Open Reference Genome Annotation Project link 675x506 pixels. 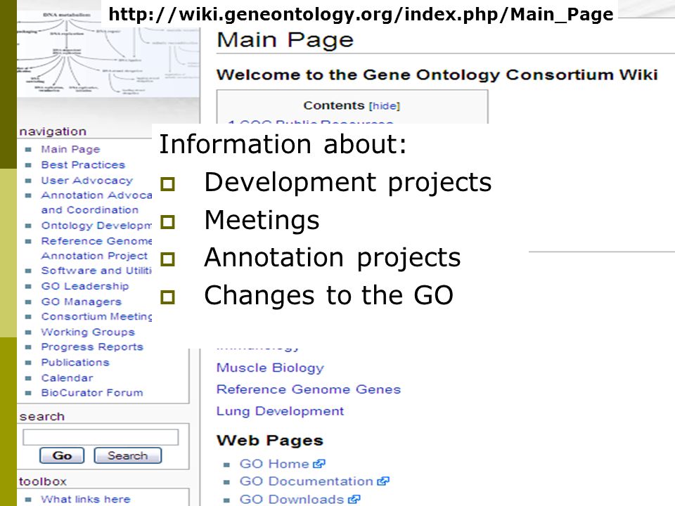coord(96,248)
